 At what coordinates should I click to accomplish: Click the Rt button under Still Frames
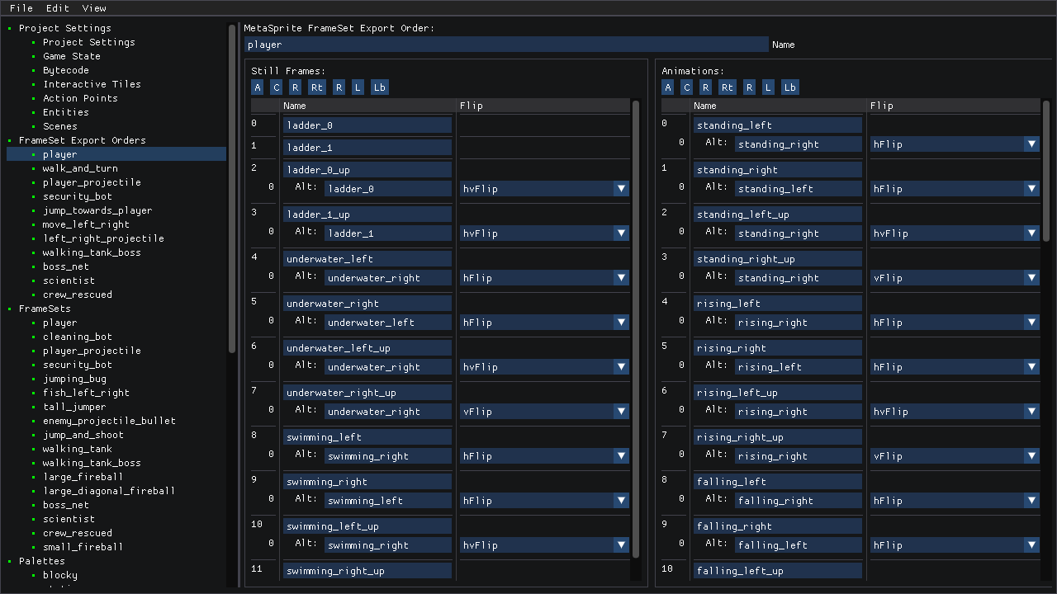(317, 87)
